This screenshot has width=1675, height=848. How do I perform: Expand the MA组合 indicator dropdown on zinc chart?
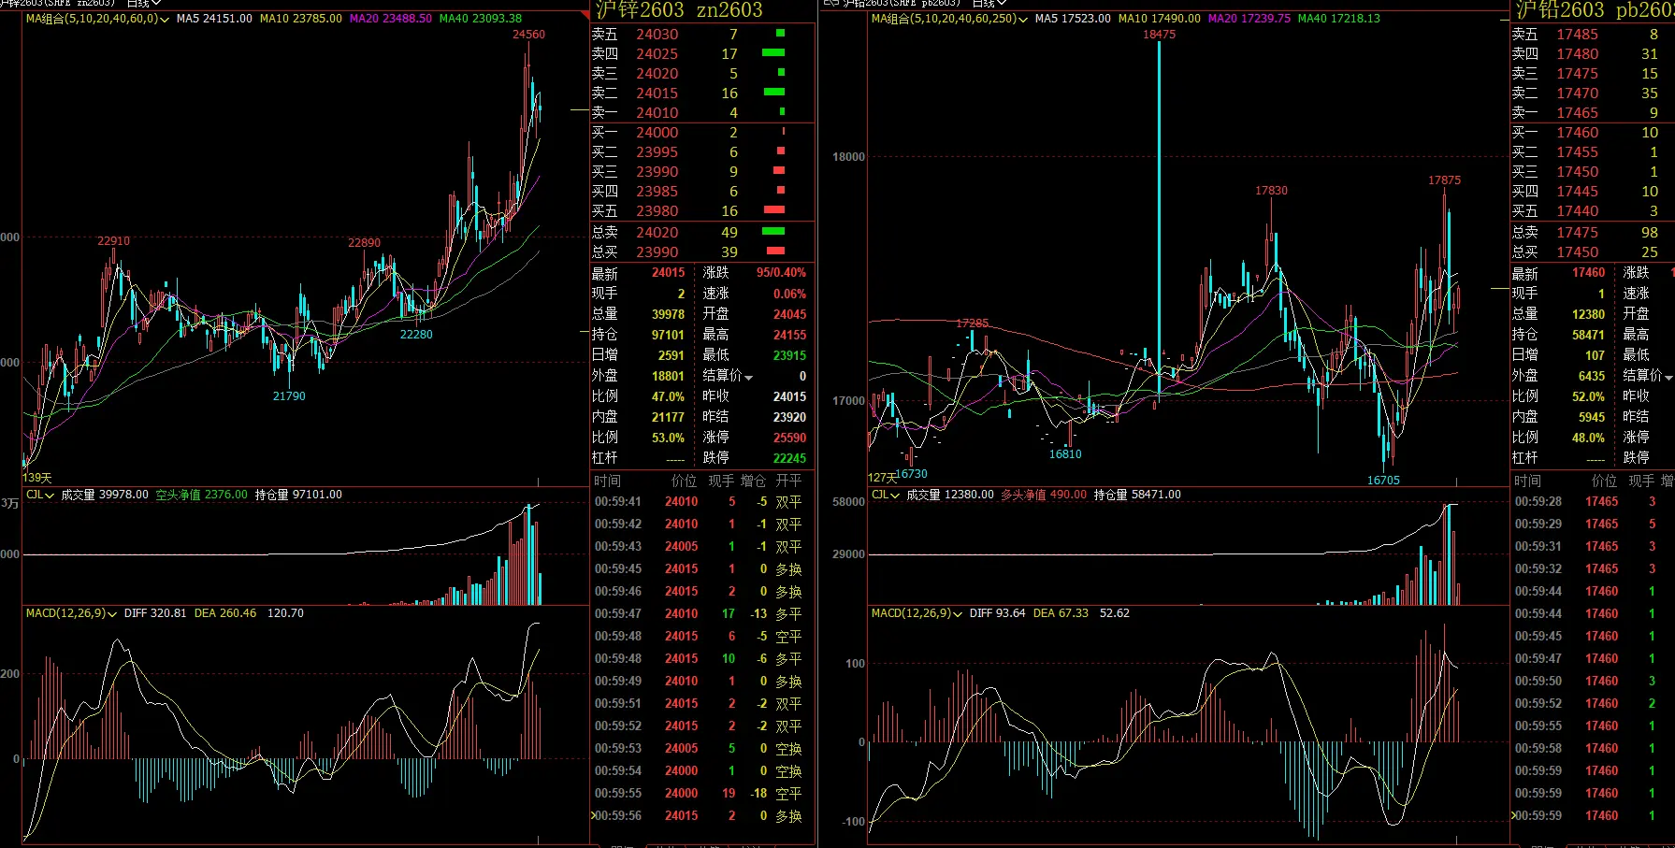pyautogui.click(x=165, y=20)
